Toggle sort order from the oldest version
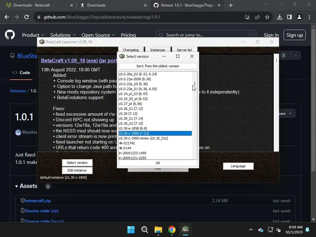 (x=158, y=66)
